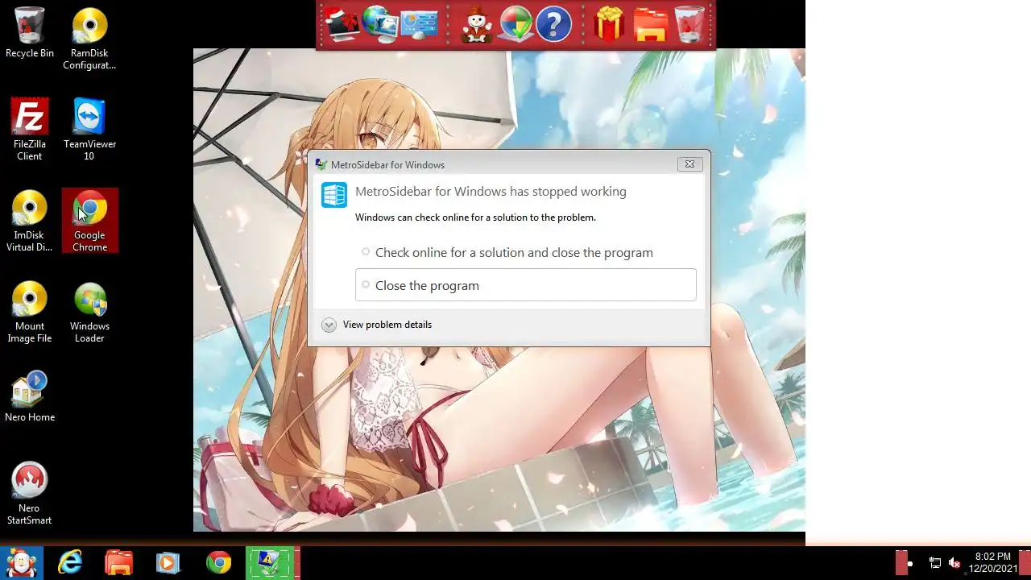This screenshot has height=580, width=1031.
Task: Open the clock showing 8:02 PM
Action: 992,562
